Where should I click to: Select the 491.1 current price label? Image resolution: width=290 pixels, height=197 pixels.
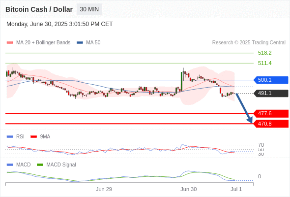[x=271, y=93]
